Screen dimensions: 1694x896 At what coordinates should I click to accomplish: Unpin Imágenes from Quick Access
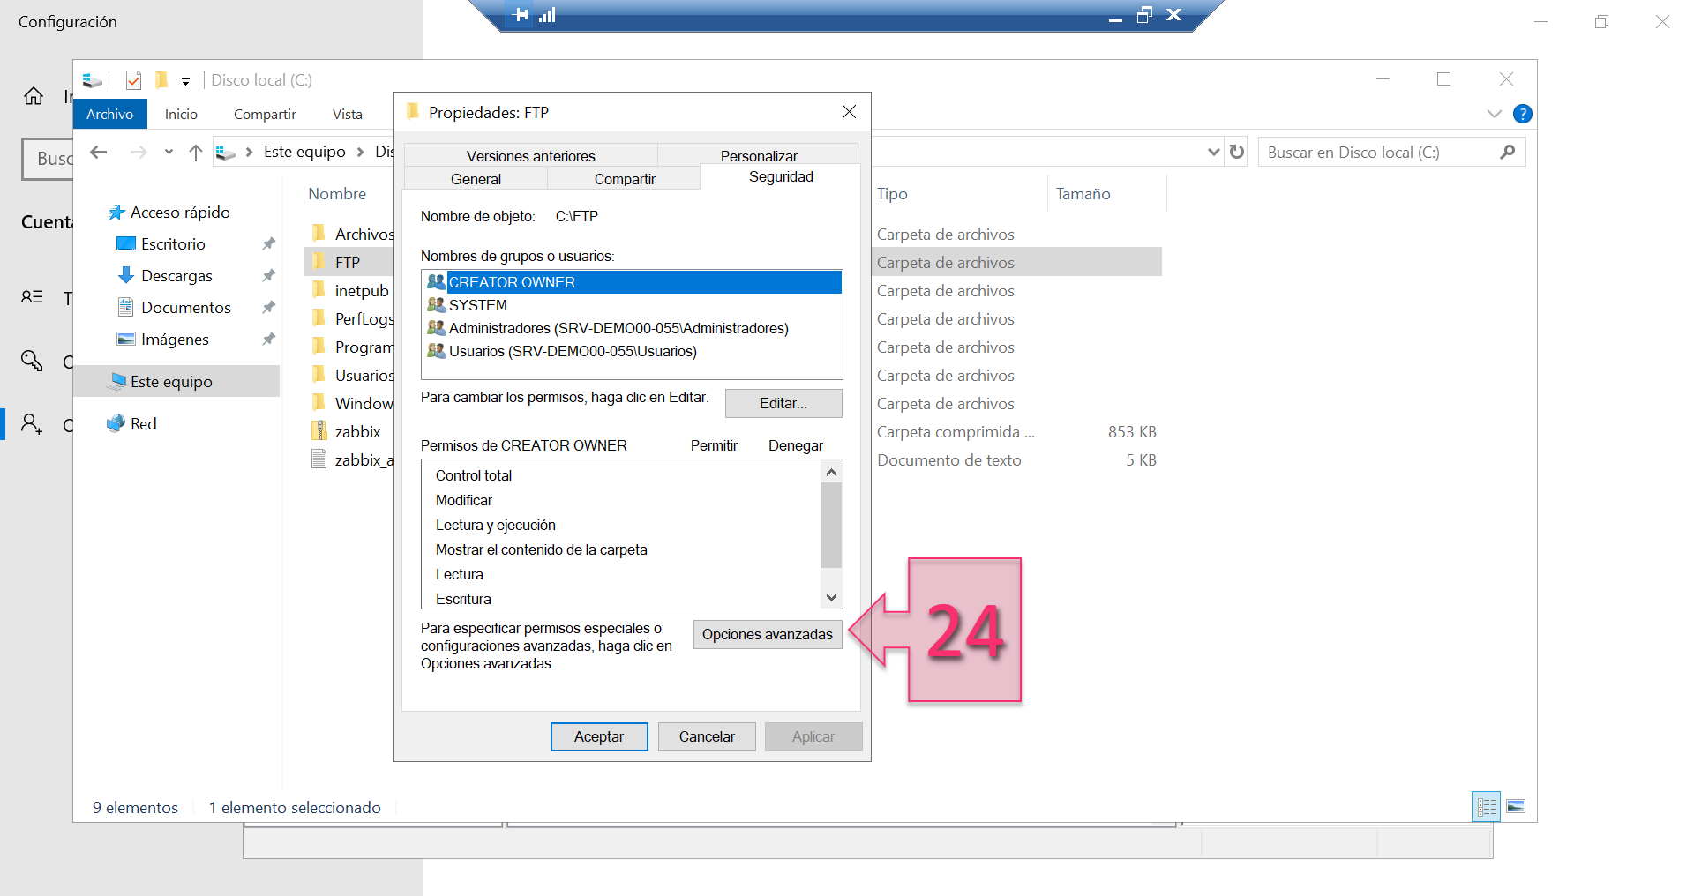[267, 339]
